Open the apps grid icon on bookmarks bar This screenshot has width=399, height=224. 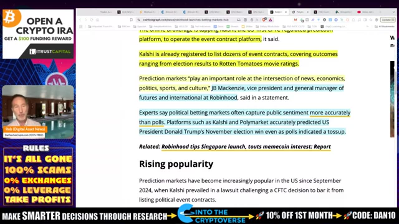(81, 27)
